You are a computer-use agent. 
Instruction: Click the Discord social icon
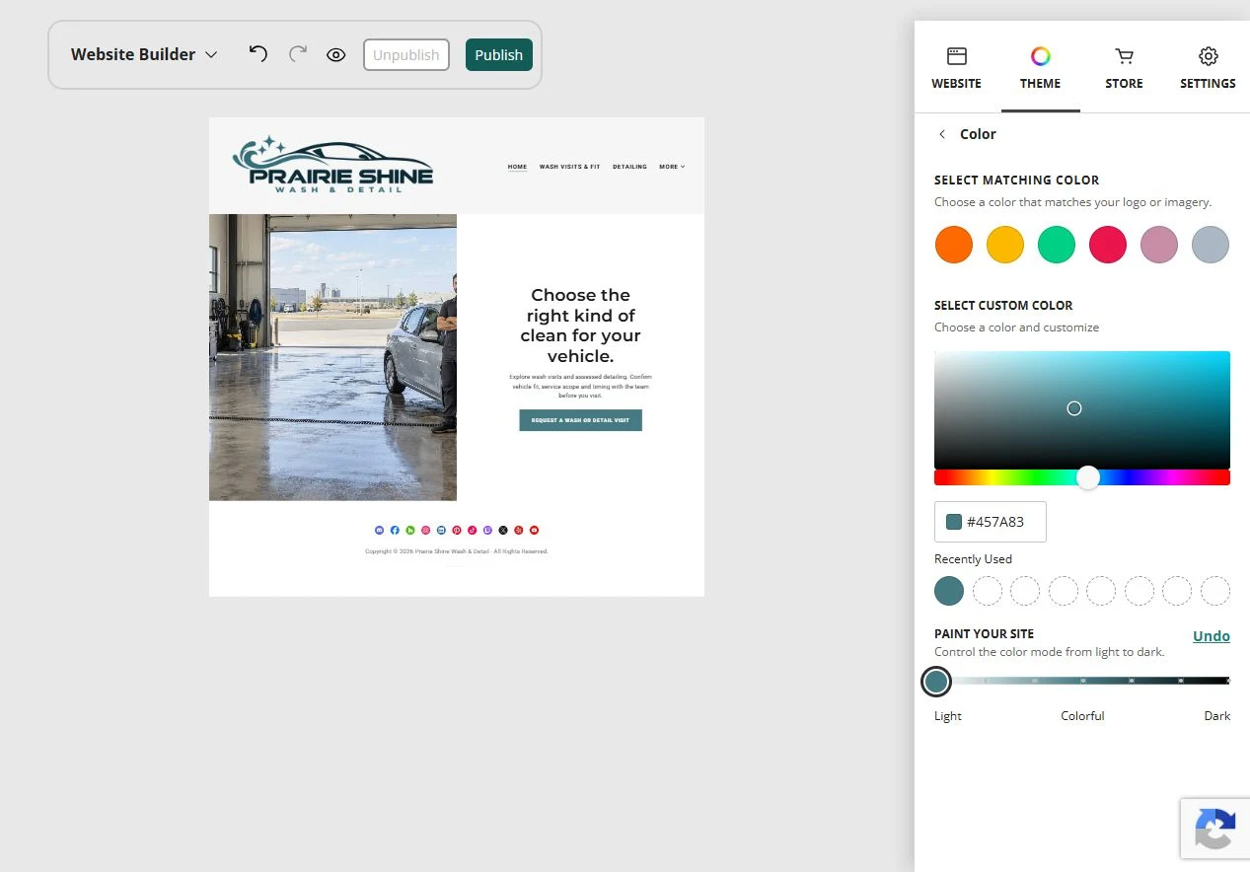click(380, 531)
